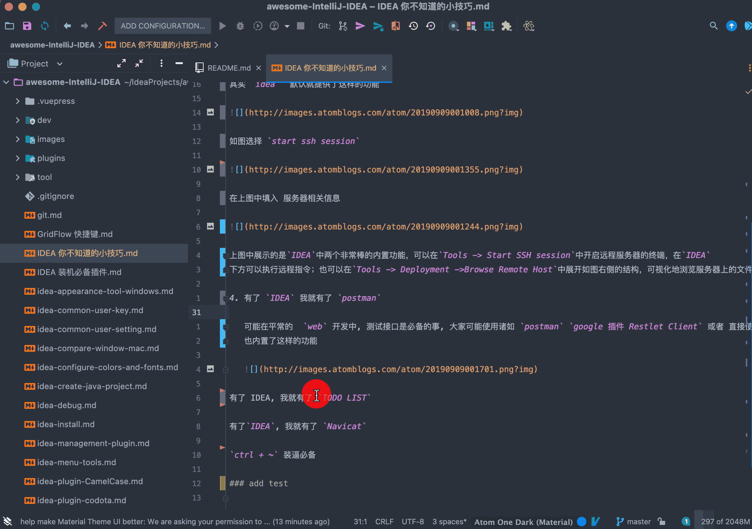Expand the plugins folder
The width and height of the screenshot is (752, 529).
18,158
